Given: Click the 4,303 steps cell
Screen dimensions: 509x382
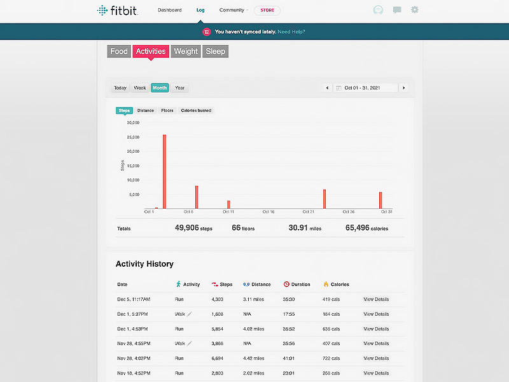Looking at the screenshot, I should 217,299.
